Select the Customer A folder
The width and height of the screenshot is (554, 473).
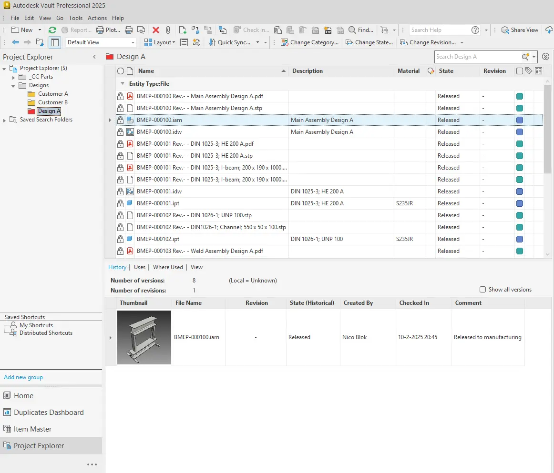point(53,94)
